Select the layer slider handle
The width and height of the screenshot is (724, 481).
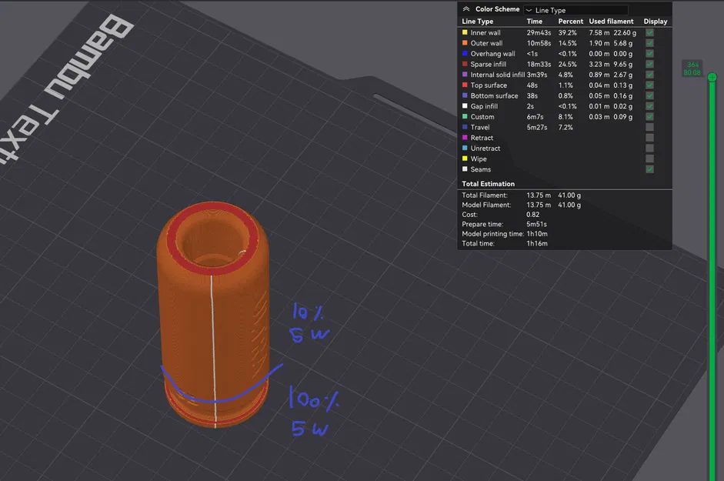[712, 76]
